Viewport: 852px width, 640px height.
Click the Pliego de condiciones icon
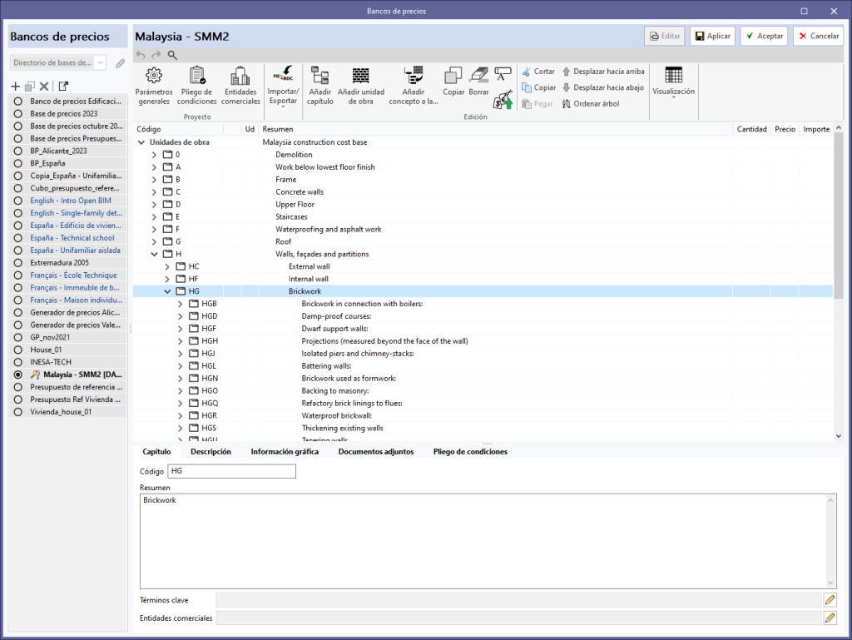[x=197, y=77]
